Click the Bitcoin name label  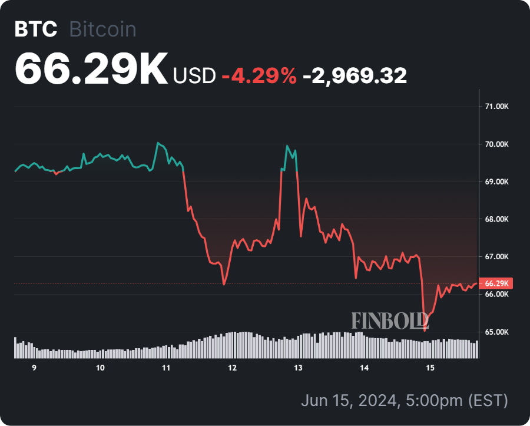(102, 30)
